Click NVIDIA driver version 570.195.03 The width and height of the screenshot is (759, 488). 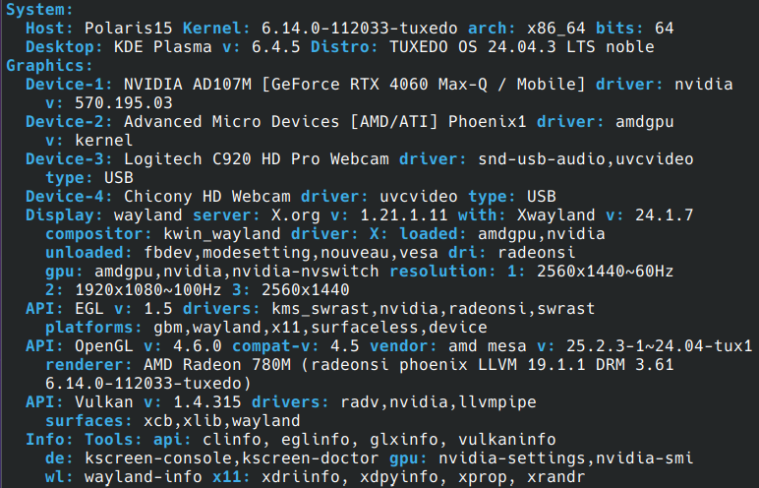(x=124, y=102)
